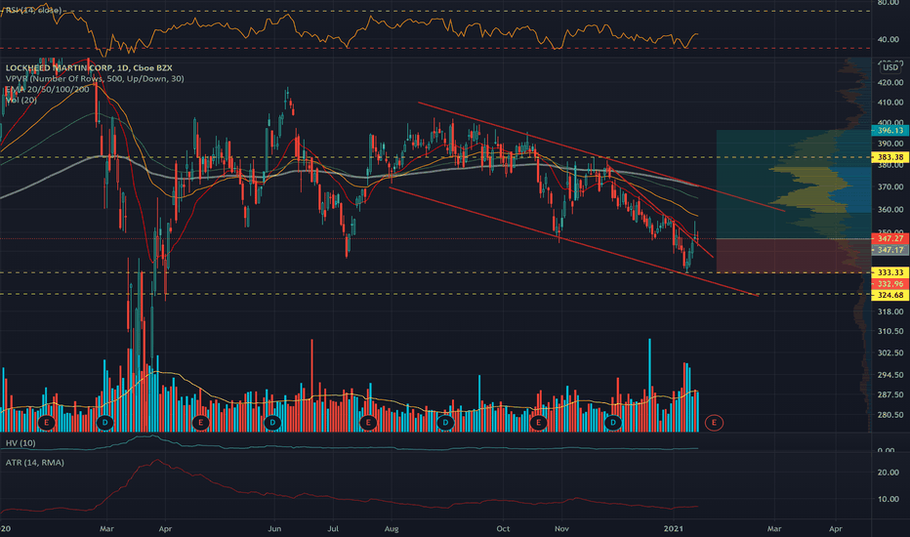The height and width of the screenshot is (537, 910).
Task: Select the 324.68 yellow price level label
Action: tap(890, 295)
